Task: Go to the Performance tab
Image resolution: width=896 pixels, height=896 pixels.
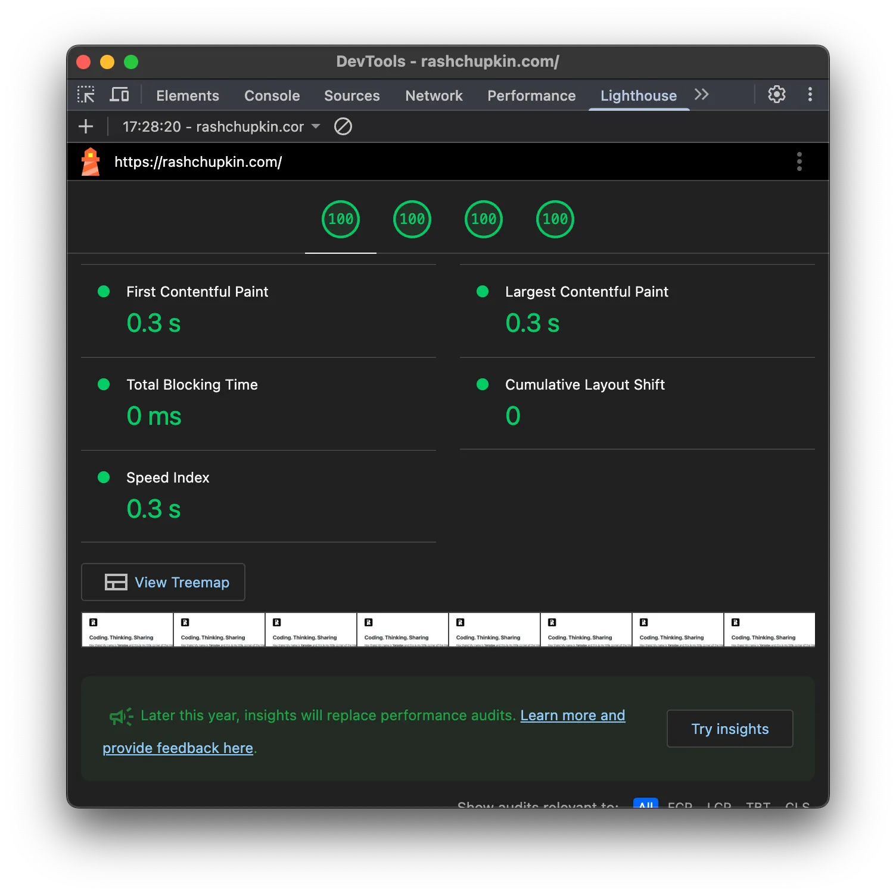Action: pos(531,95)
